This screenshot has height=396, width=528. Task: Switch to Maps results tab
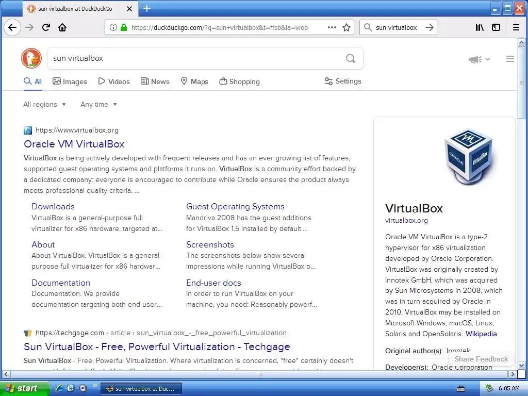(194, 81)
